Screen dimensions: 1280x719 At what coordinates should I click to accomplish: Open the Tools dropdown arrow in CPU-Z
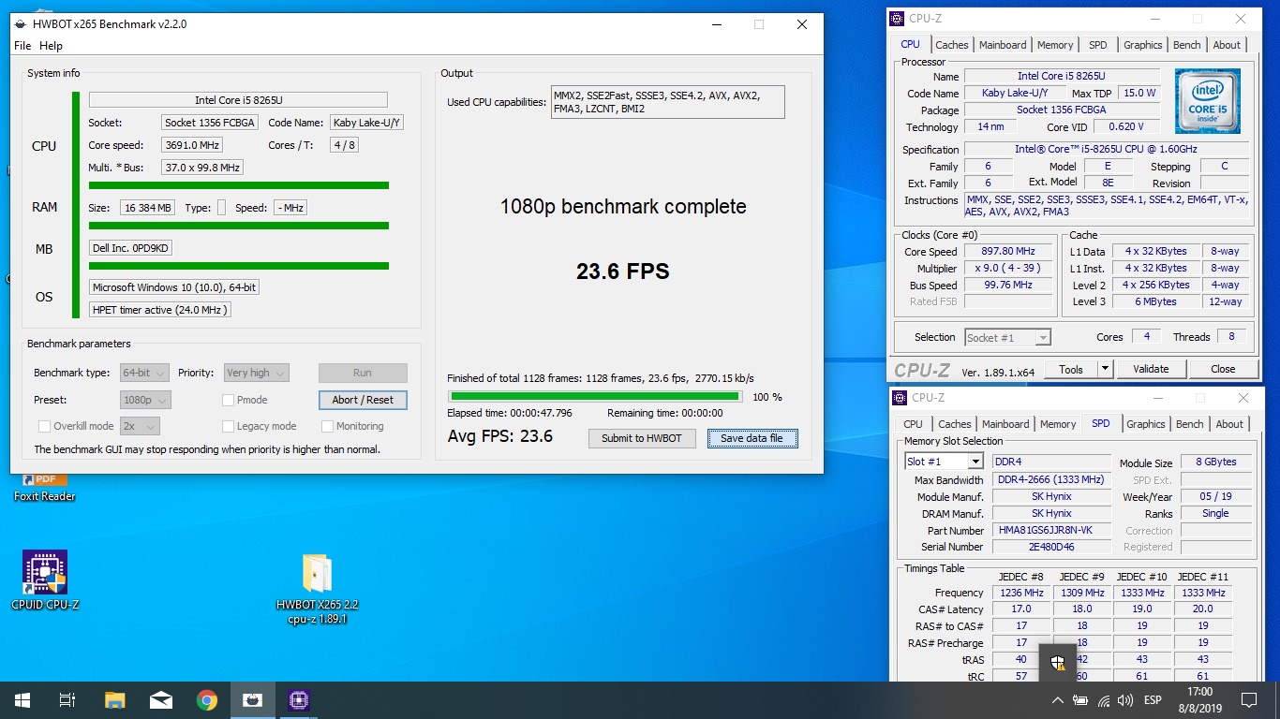pos(1105,369)
